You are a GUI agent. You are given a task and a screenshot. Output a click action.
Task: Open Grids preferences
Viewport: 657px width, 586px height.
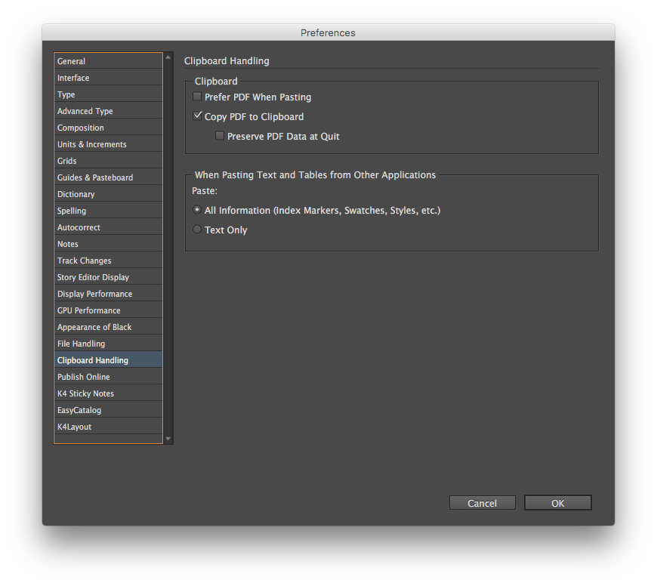[x=108, y=161]
